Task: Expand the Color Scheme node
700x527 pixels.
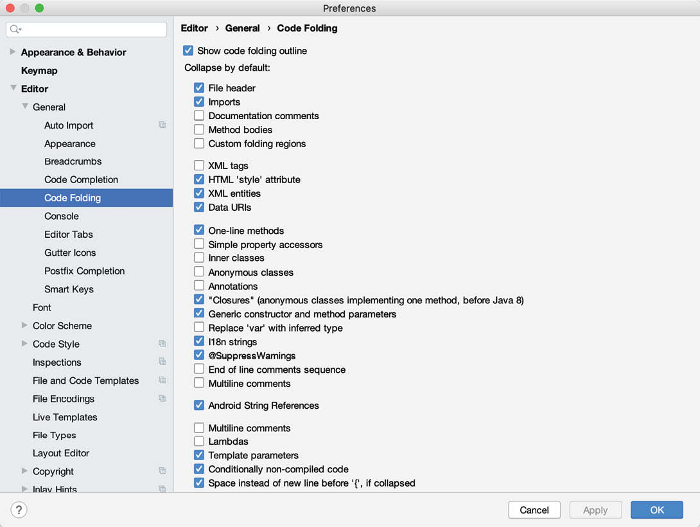Action: 24,326
